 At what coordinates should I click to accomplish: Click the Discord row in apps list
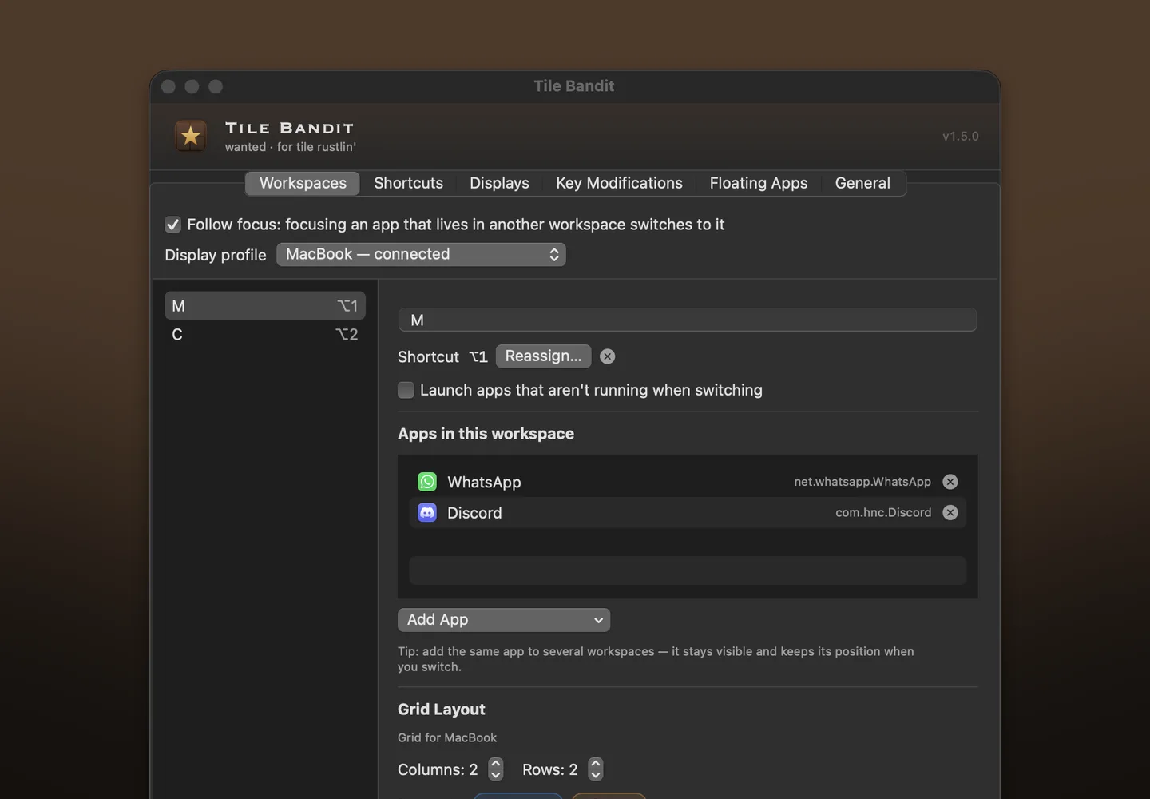coord(688,513)
